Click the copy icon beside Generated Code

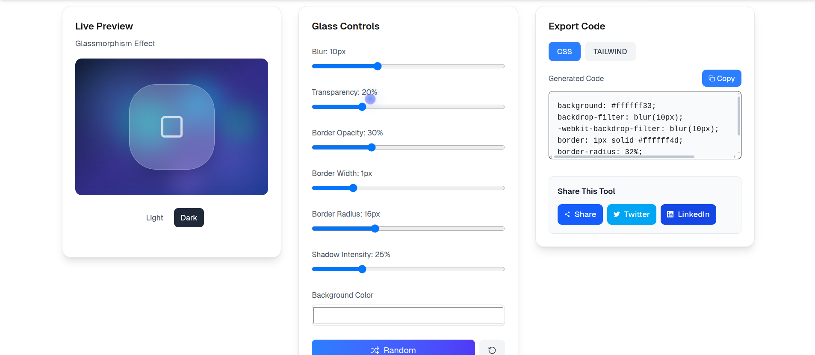coord(711,78)
